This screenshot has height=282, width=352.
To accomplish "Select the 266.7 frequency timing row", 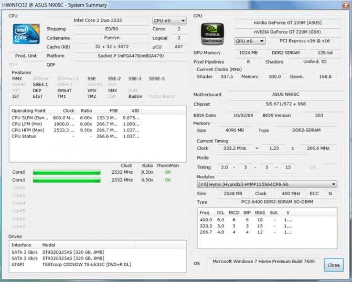I will click(x=246, y=232).
